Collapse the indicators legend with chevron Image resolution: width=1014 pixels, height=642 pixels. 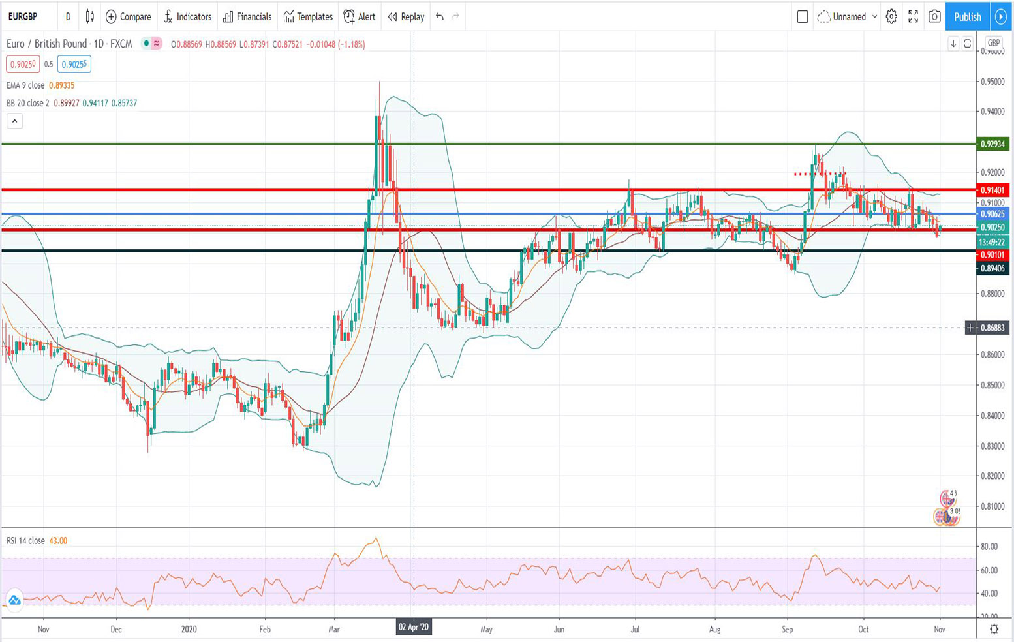(14, 120)
